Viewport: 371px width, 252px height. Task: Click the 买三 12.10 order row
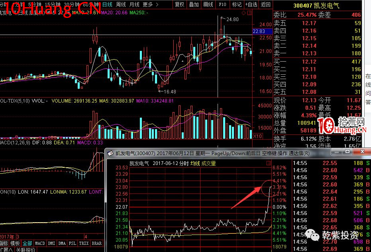(x=317, y=77)
